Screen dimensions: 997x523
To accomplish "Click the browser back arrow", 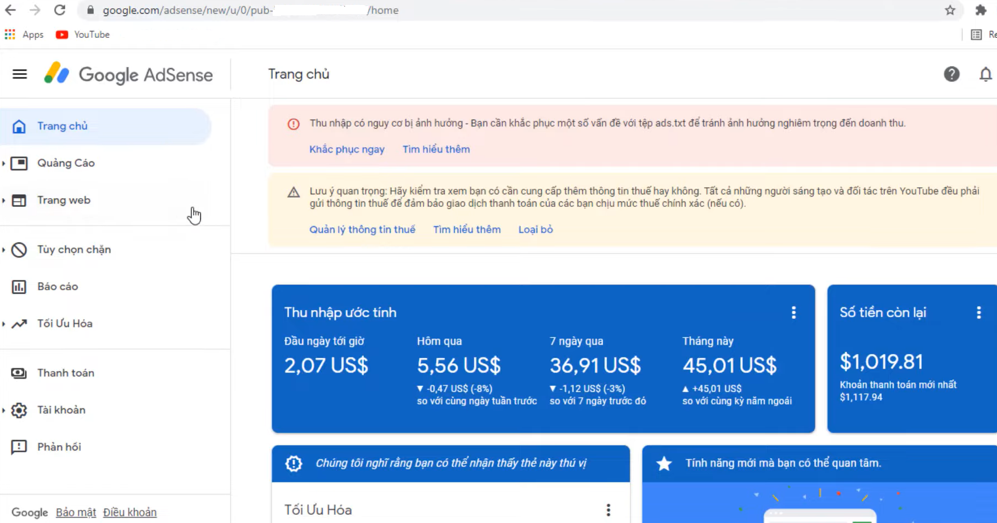I will (x=10, y=10).
